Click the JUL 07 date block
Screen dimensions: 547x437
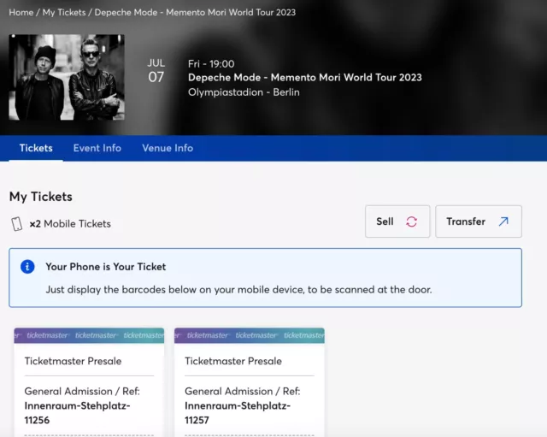point(156,71)
